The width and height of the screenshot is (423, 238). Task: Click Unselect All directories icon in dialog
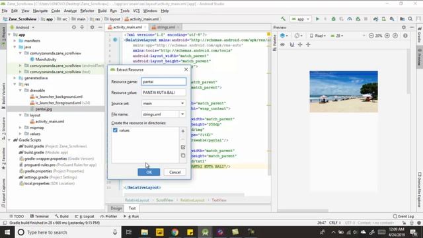[x=183, y=155]
